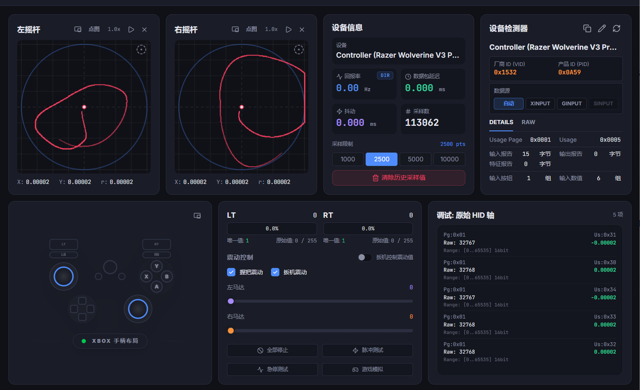Toggle the 扳机控制震动值 switch
The width and height of the screenshot is (640, 390).
tap(365, 257)
